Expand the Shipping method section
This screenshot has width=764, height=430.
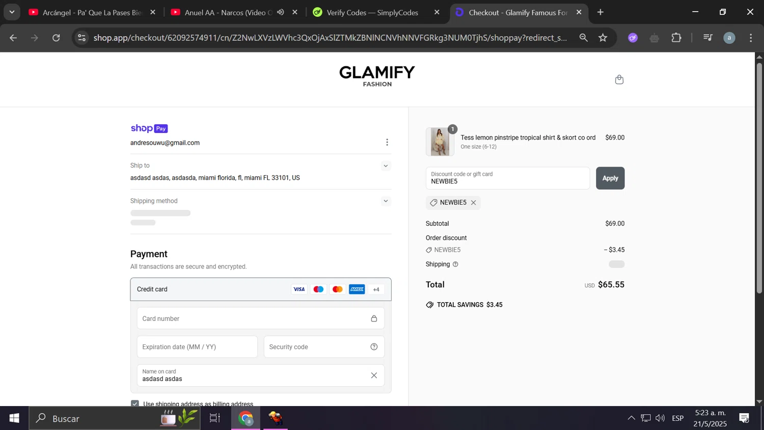point(386,201)
